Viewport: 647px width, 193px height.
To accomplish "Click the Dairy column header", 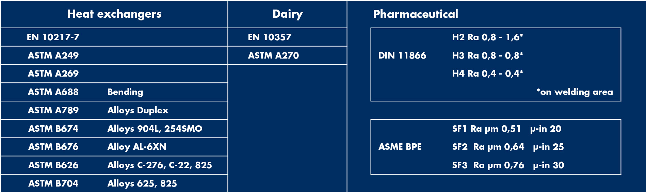I will pyautogui.click(x=288, y=14).
